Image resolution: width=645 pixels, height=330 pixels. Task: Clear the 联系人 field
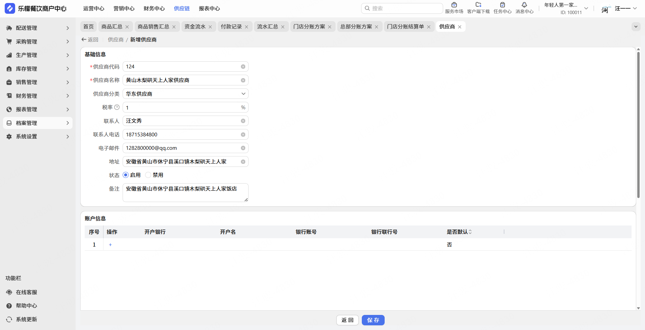pos(243,121)
